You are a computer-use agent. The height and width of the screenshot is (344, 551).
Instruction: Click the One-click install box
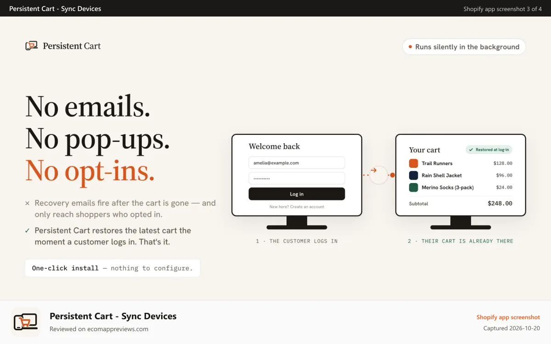pyautogui.click(x=112, y=268)
